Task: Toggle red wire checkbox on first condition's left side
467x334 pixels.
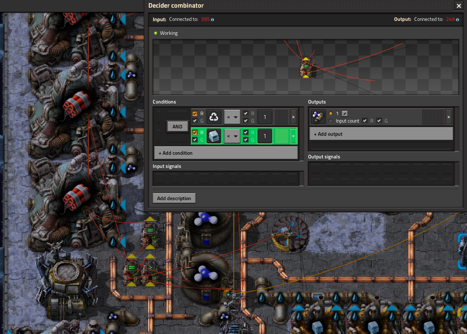Action: (195, 114)
